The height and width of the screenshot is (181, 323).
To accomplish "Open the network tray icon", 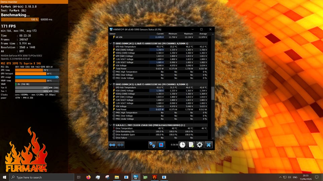I will point(285,177).
